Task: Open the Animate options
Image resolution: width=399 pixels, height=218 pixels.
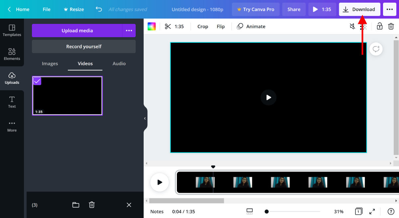Action: 251,27
